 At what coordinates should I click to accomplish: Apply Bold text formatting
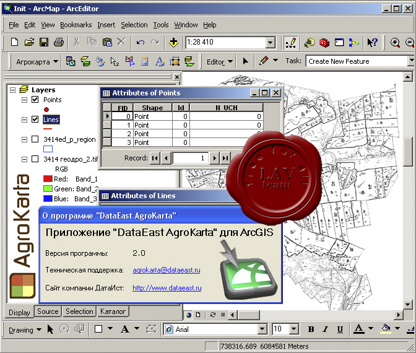(311, 329)
